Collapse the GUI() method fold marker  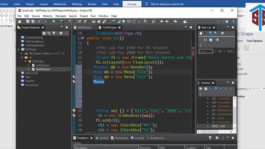point(83,38)
